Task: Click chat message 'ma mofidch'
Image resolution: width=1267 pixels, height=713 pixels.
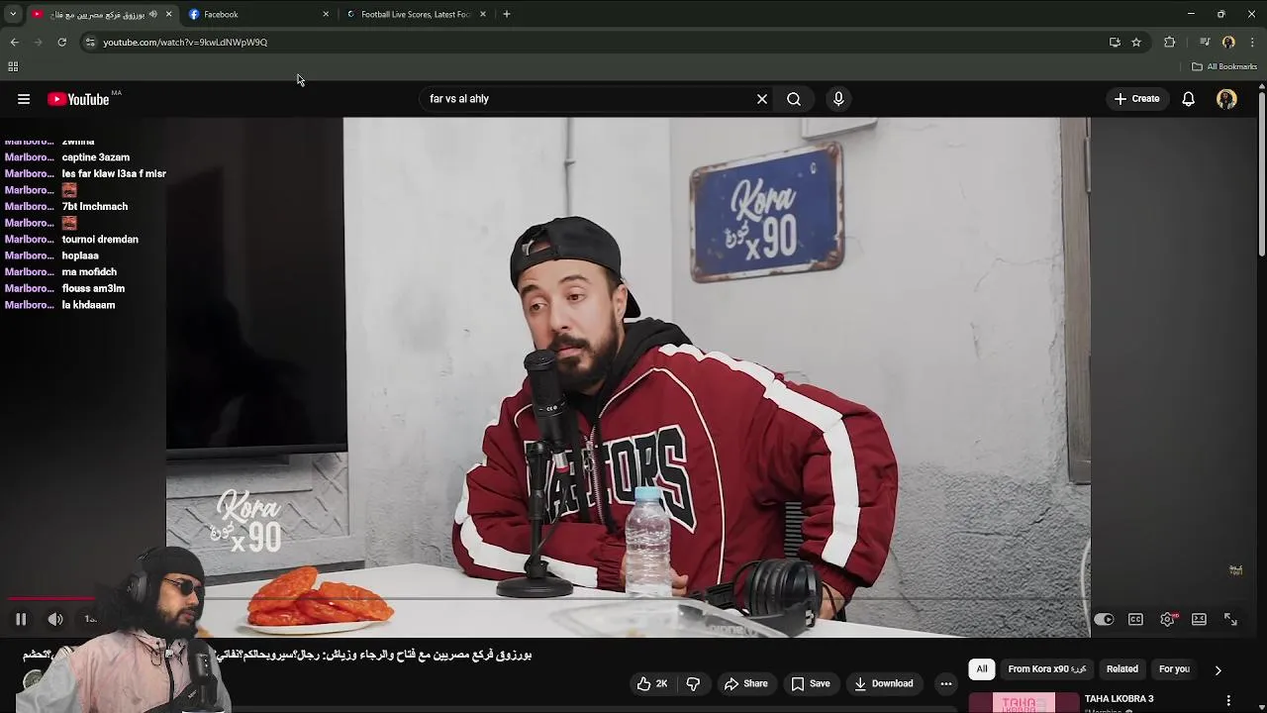Action: tap(89, 272)
